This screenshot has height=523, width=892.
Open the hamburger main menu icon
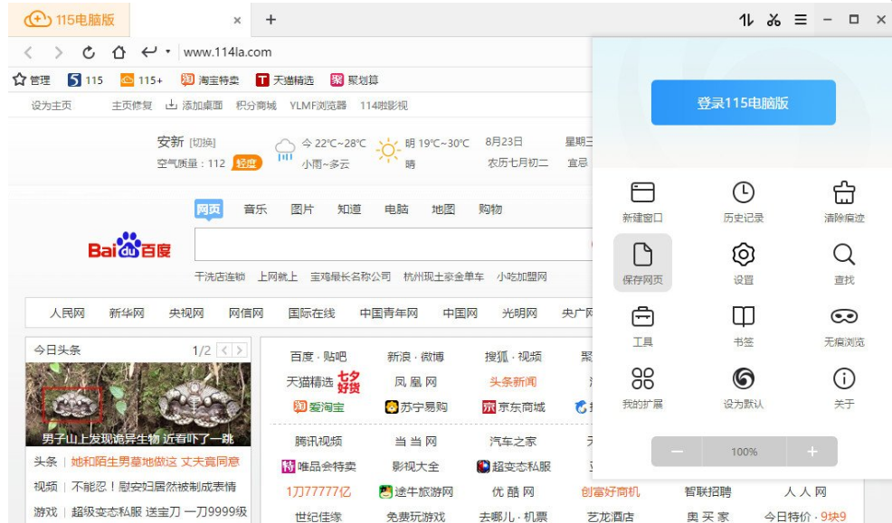coord(801,20)
